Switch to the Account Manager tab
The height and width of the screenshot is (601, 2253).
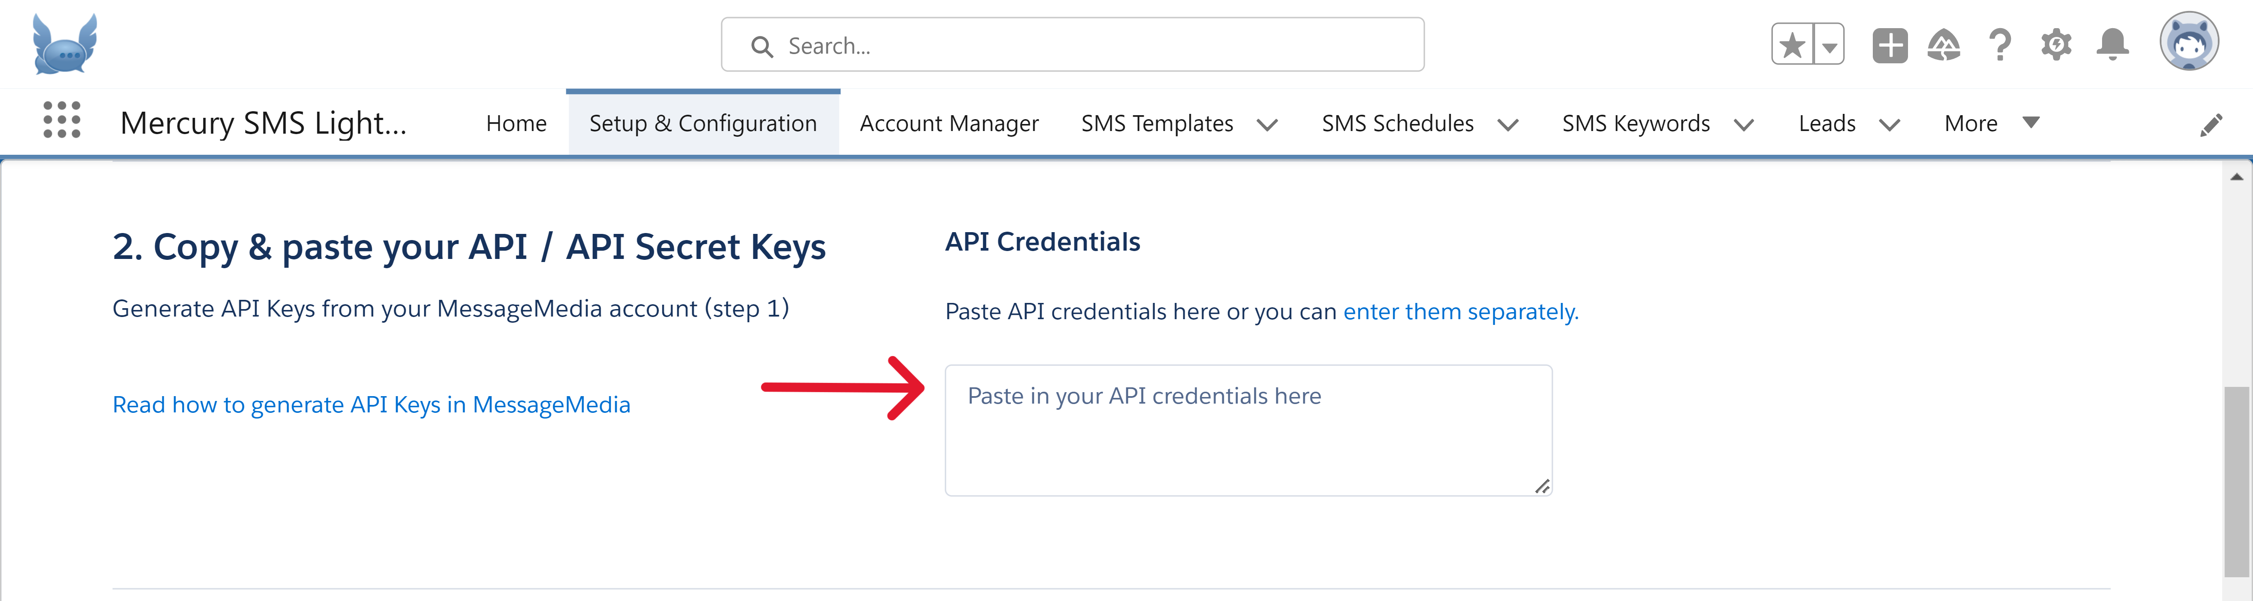click(x=949, y=123)
